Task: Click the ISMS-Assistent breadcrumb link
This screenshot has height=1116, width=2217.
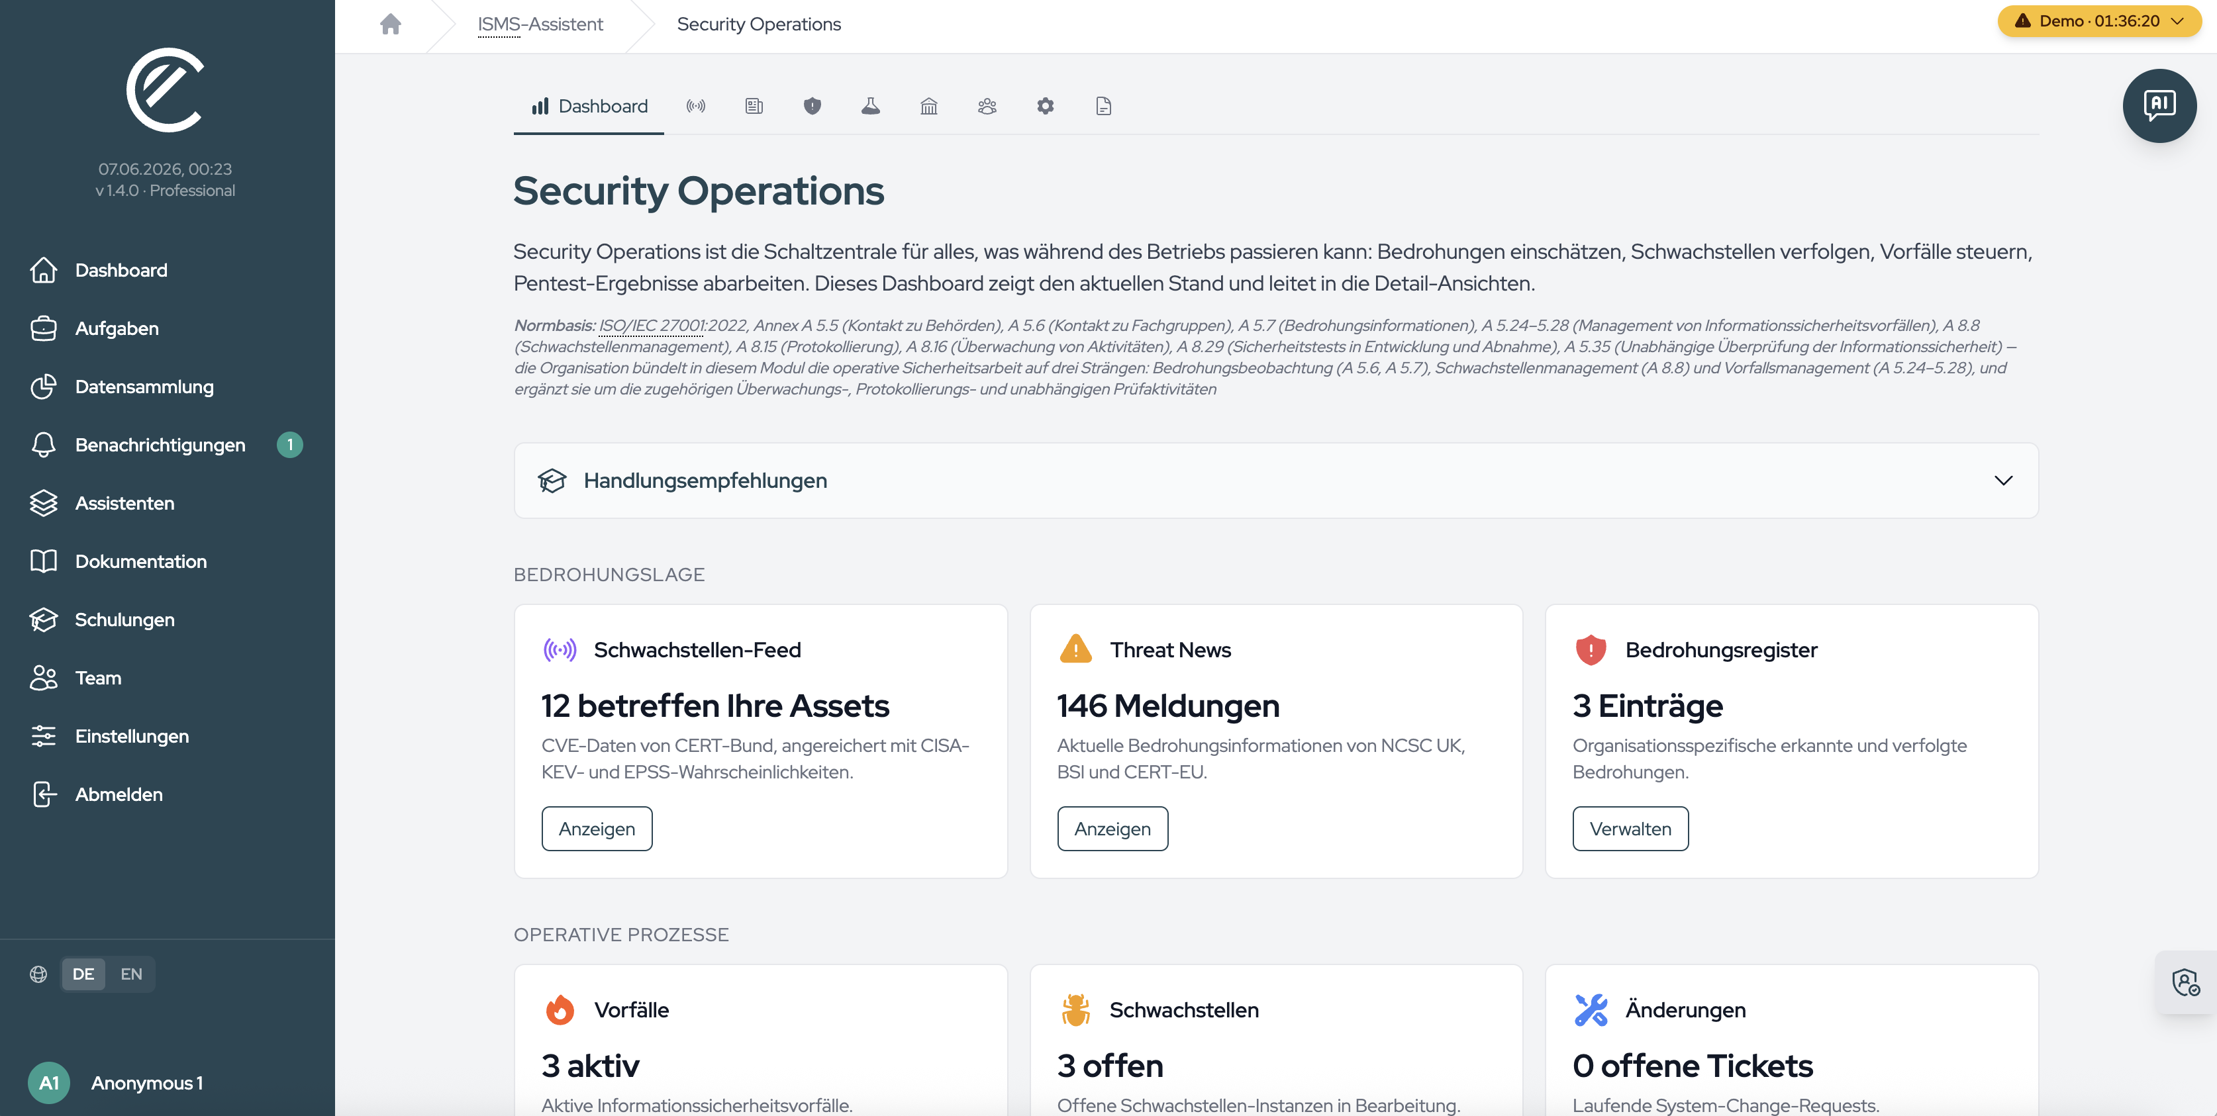Action: (x=540, y=24)
